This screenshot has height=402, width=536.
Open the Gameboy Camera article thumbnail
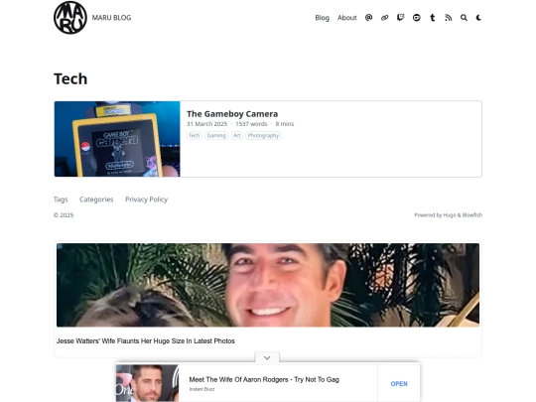[117, 139]
